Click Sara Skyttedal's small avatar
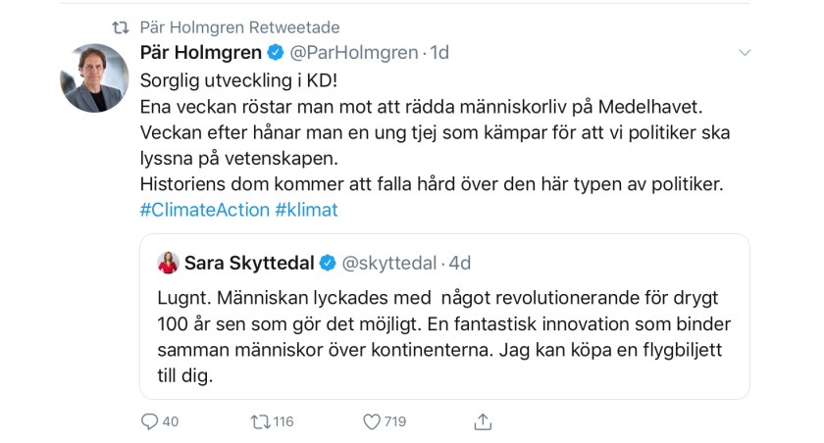The image size is (824, 443). [x=168, y=263]
